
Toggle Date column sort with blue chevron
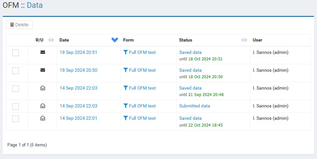click(x=115, y=40)
